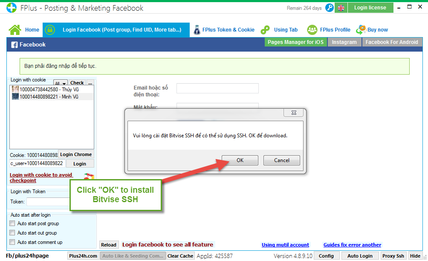
Task: Click Fb/plus24hpage label
Action: tap(27, 256)
